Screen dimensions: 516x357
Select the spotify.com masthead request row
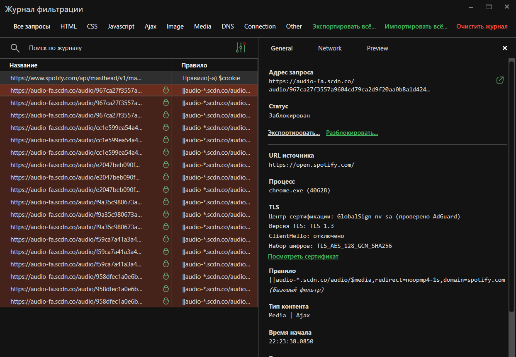(83, 77)
